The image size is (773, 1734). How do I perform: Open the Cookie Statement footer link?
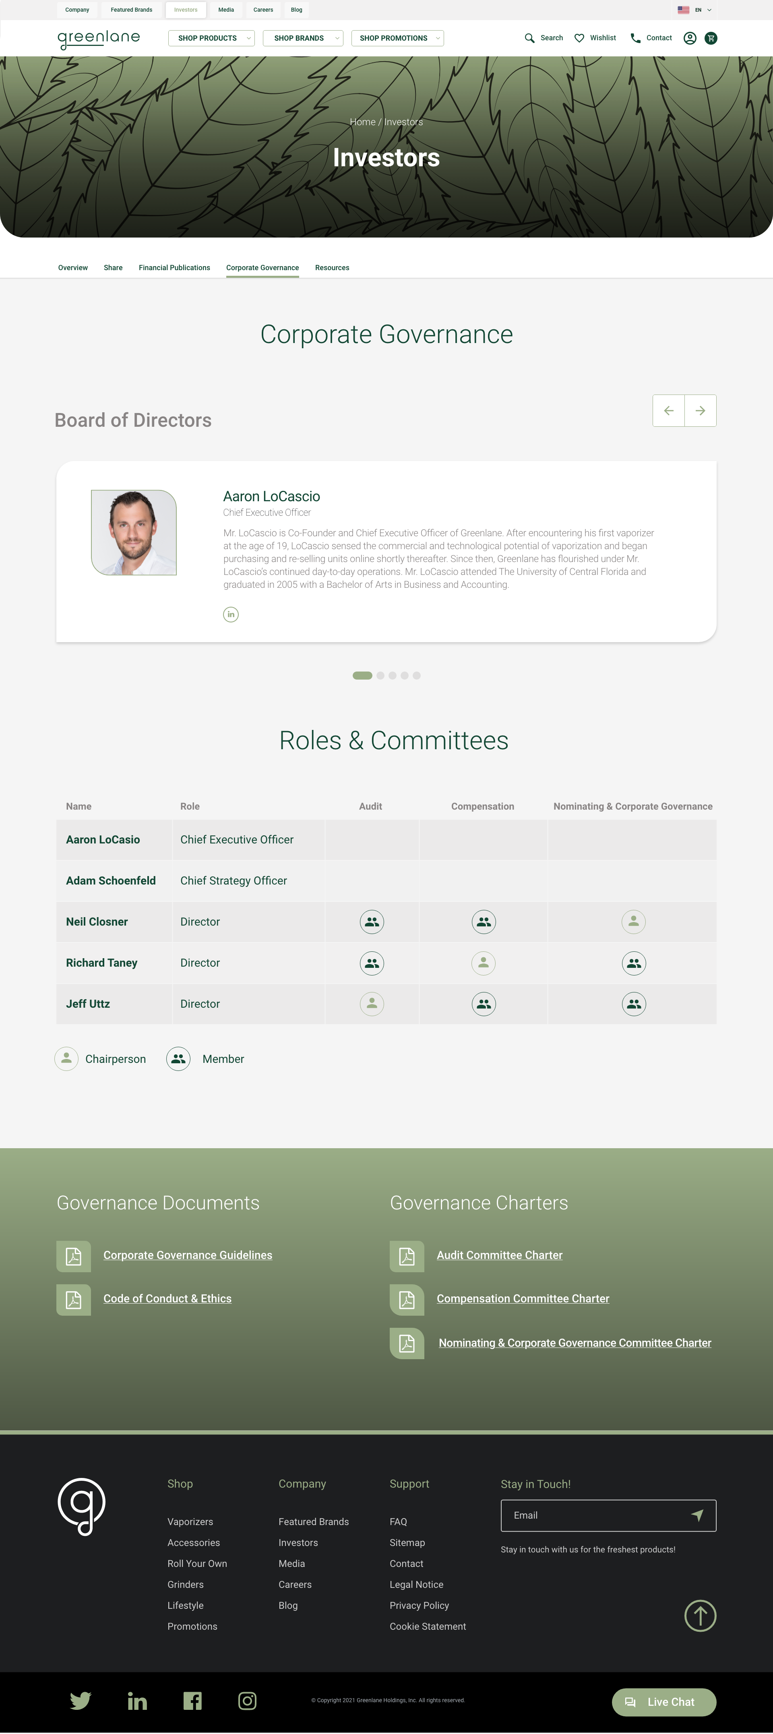pos(428,1626)
